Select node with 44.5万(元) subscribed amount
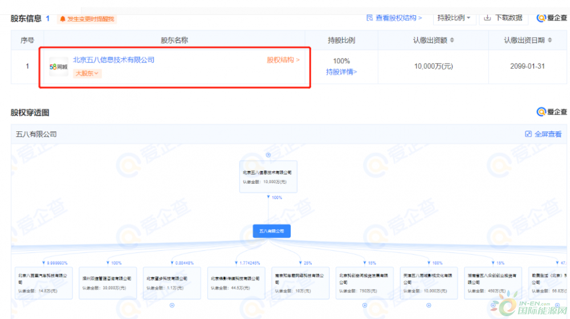 click(237, 283)
